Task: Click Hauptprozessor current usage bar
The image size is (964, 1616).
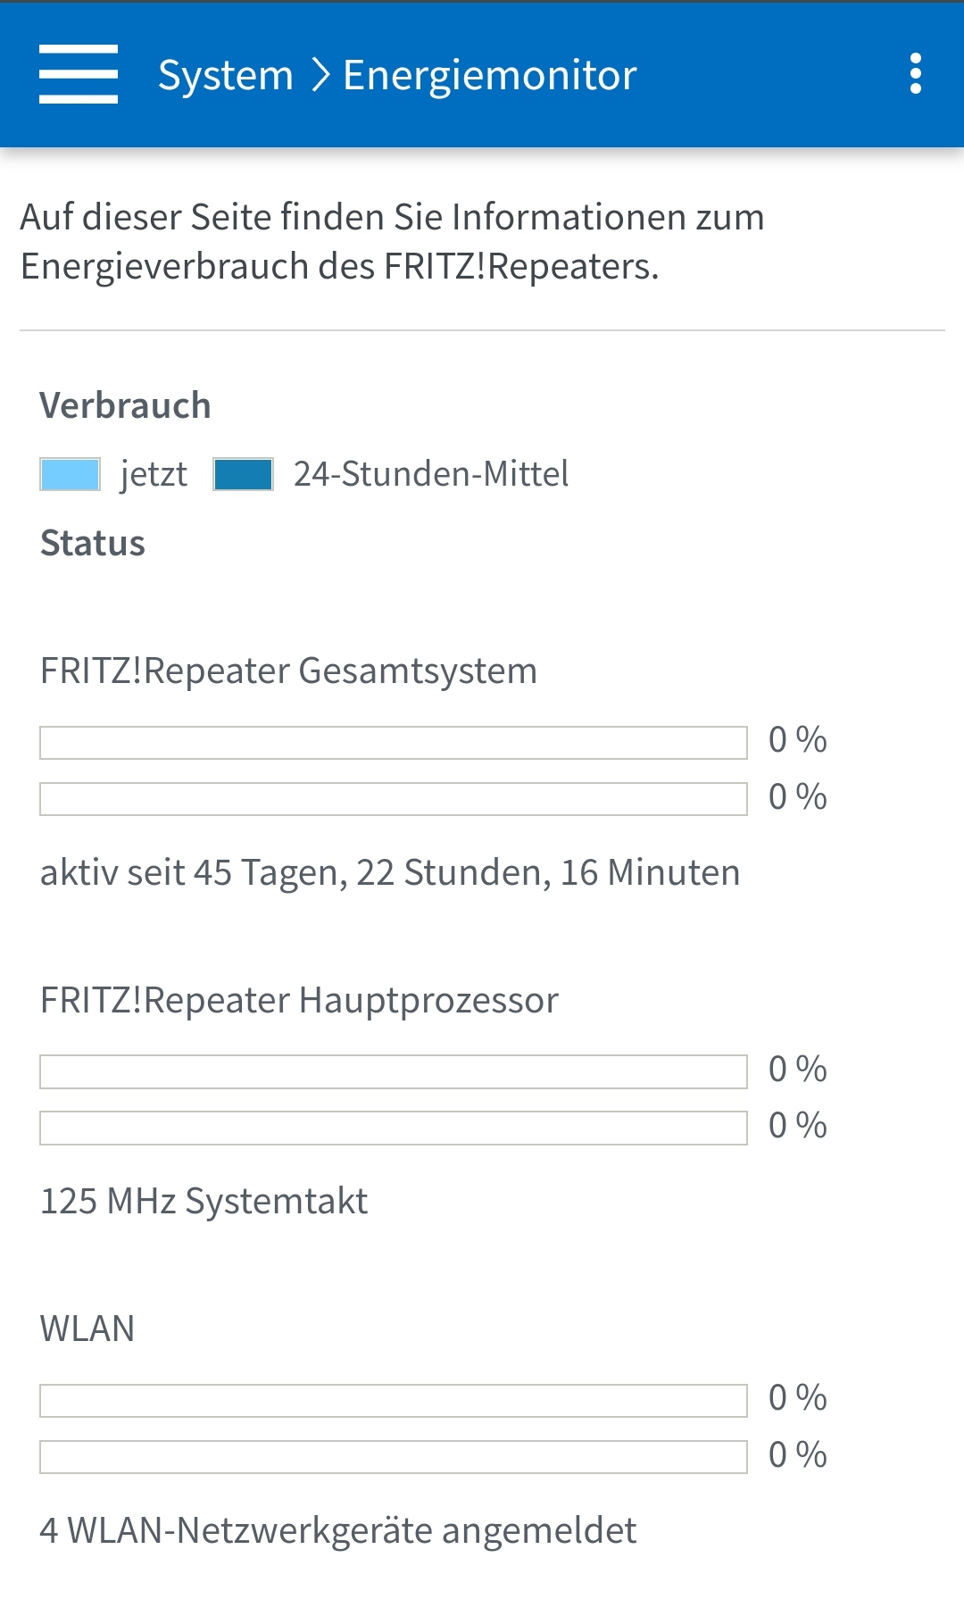Action: tap(393, 1071)
